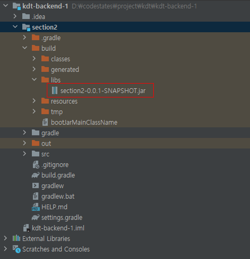Select the External Libraries label
The width and height of the screenshot is (250, 259).
46,238
